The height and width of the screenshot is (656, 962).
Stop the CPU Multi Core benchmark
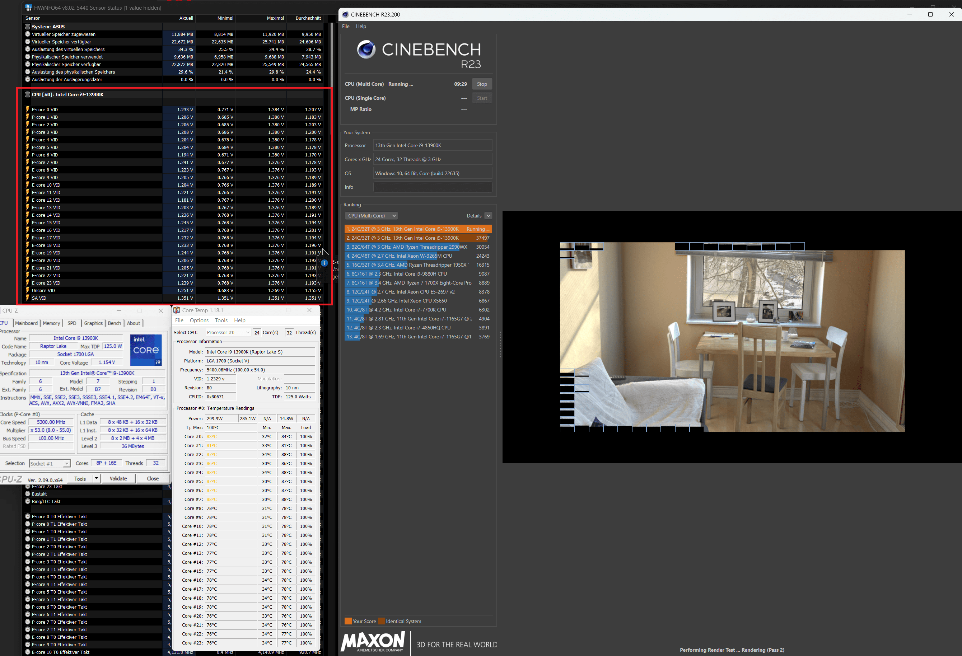pos(482,84)
